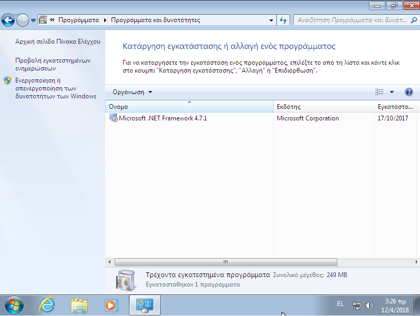Open the recent pages dropdown arrow
The width and height of the screenshot is (420, 316).
33,21
